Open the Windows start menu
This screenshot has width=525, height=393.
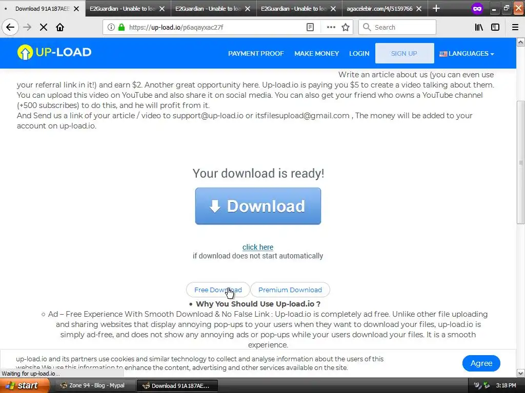coord(25,385)
